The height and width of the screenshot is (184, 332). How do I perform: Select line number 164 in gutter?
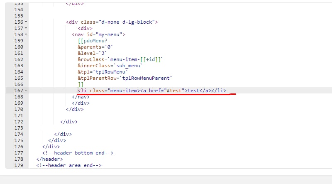point(19,72)
